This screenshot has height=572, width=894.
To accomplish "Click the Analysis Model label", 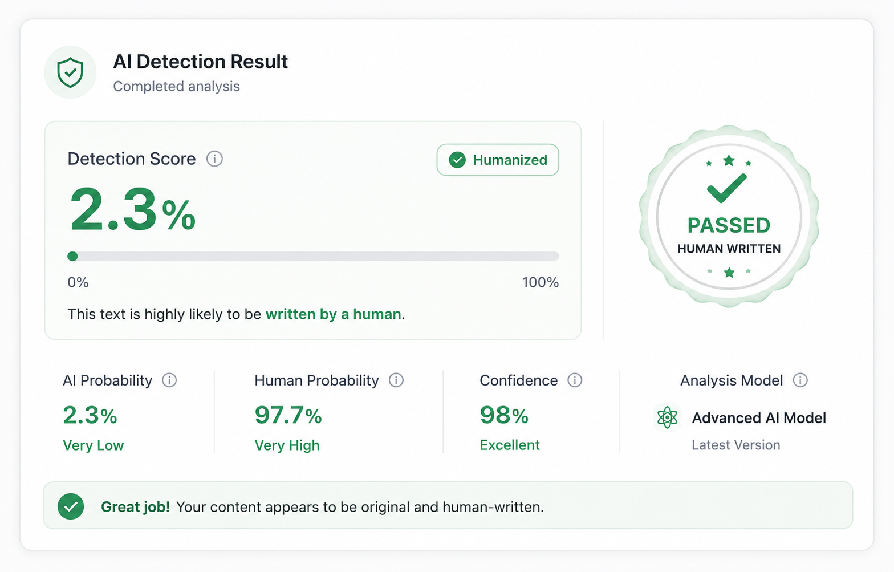I will click(732, 380).
